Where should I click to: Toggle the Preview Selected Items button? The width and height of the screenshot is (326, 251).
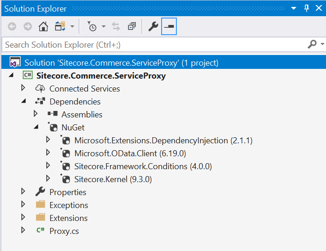click(x=169, y=26)
